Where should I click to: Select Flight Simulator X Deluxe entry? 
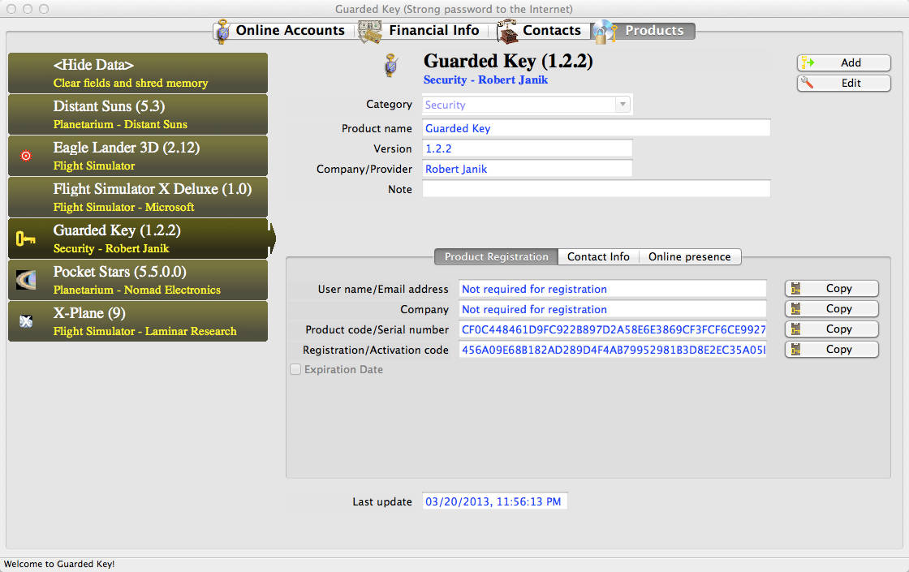click(138, 197)
